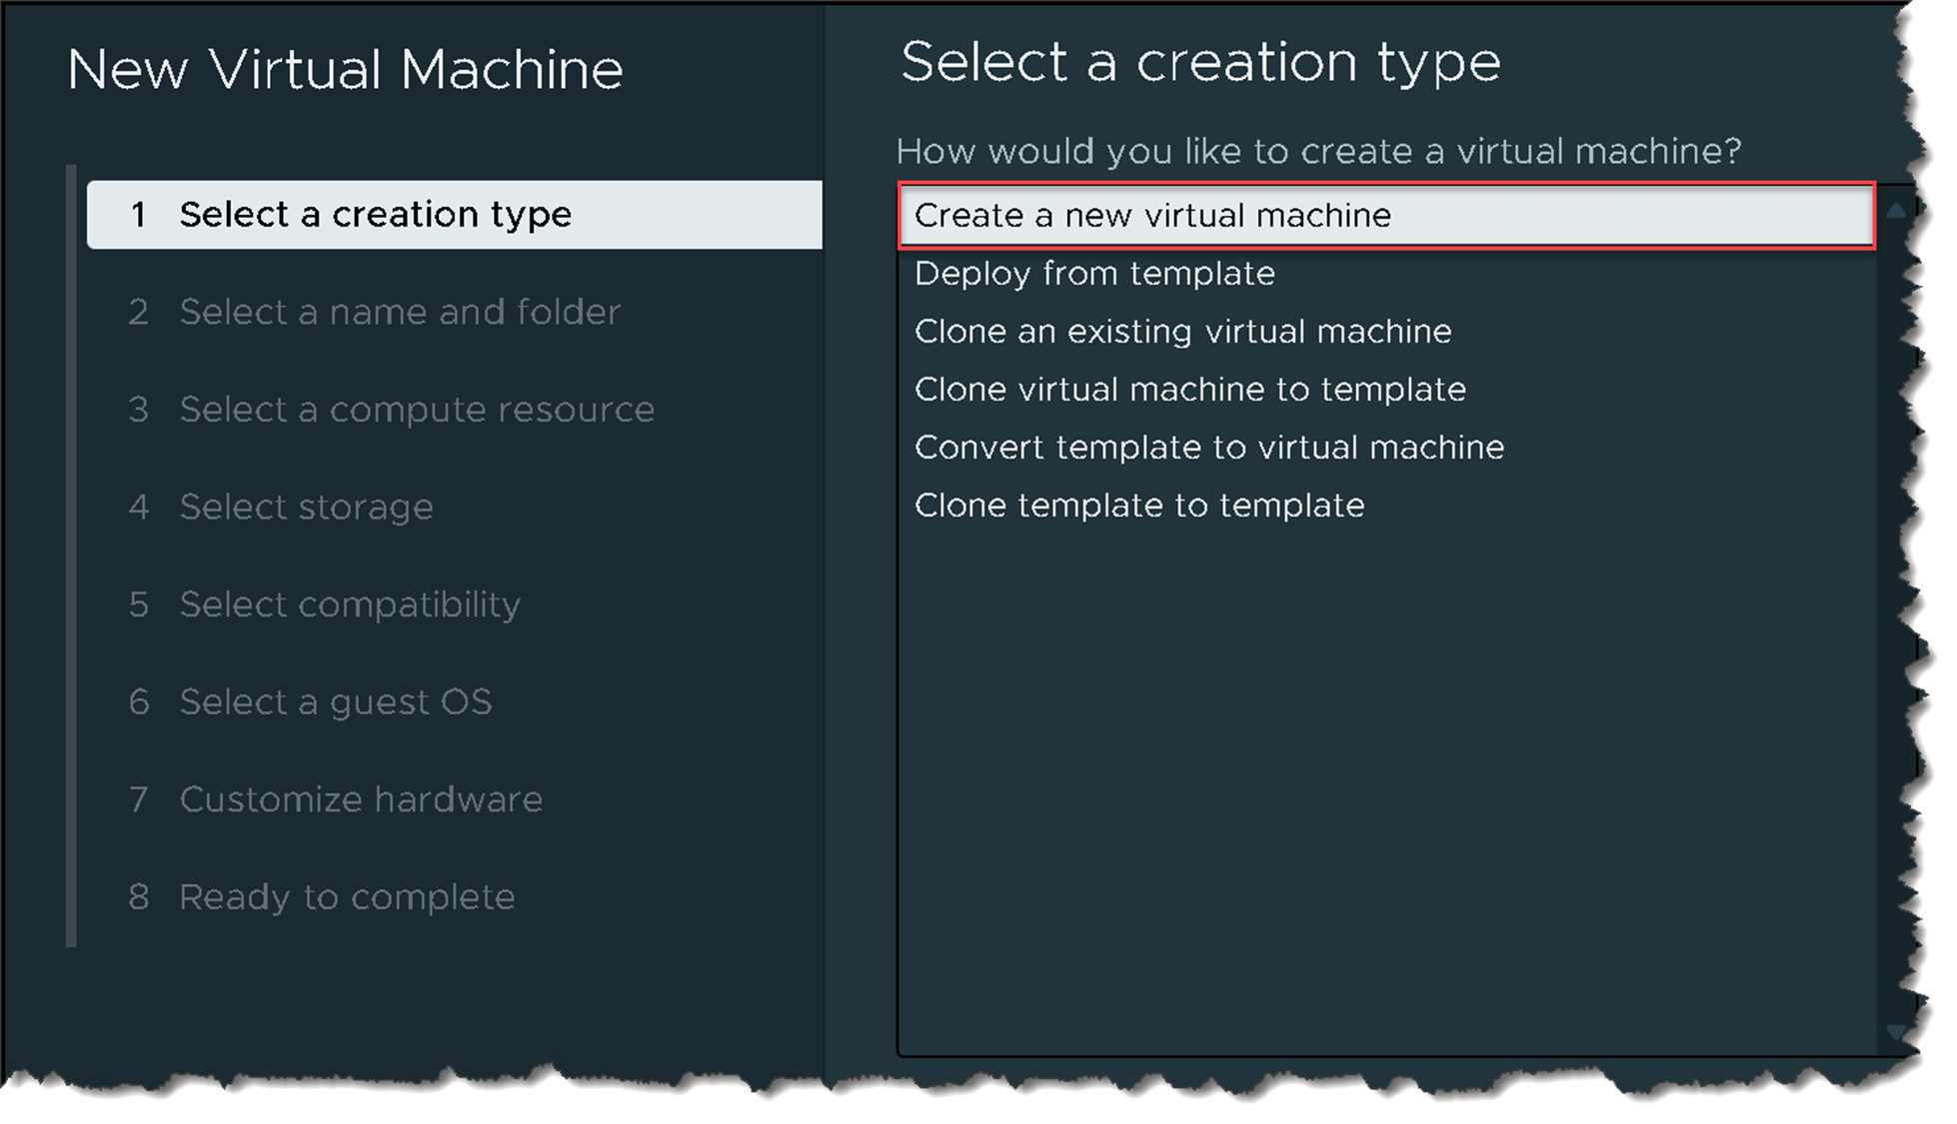
Task: Choose 'Deploy from template' option
Action: coord(1094,274)
